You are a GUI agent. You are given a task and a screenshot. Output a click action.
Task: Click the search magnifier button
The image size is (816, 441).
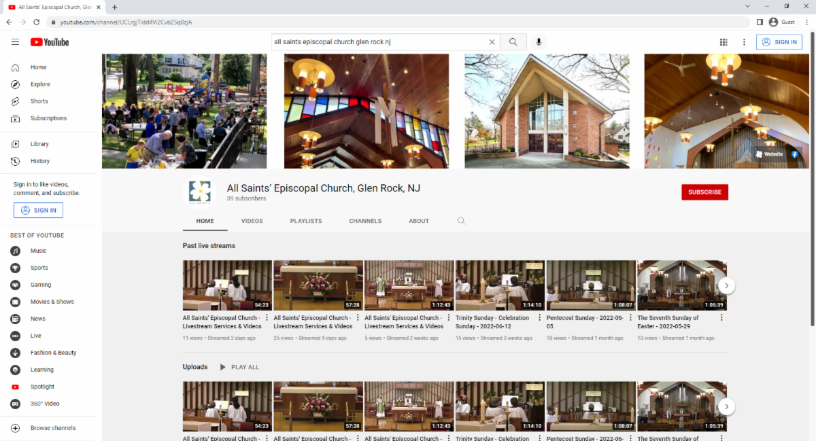(x=513, y=42)
